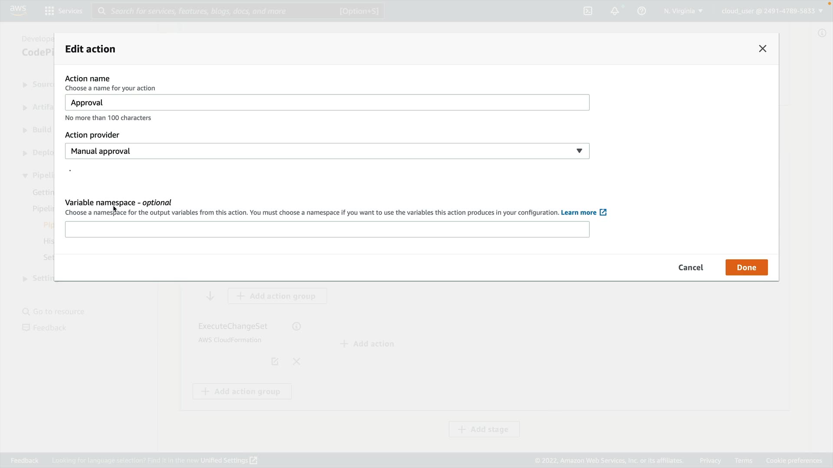Open the Learn more link
The width and height of the screenshot is (833, 468).
[x=578, y=212]
